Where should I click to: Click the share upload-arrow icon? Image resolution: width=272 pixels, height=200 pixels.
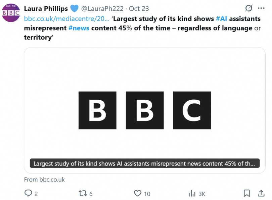[x=261, y=193]
